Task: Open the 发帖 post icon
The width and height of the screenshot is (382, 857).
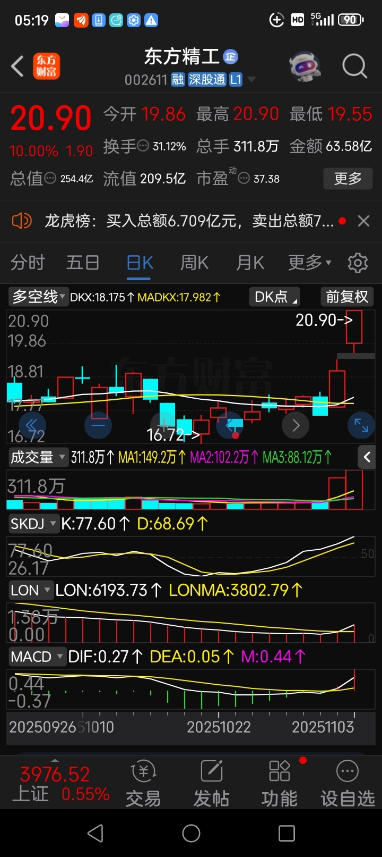Action: click(x=211, y=784)
